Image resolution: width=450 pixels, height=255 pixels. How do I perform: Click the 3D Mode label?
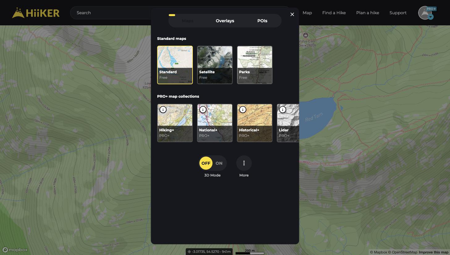coord(212,175)
